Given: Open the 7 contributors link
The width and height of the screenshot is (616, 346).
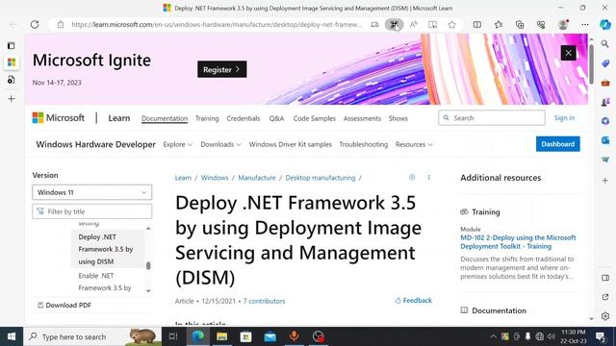Looking at the screenshot, I should click(x=264, y=301).
